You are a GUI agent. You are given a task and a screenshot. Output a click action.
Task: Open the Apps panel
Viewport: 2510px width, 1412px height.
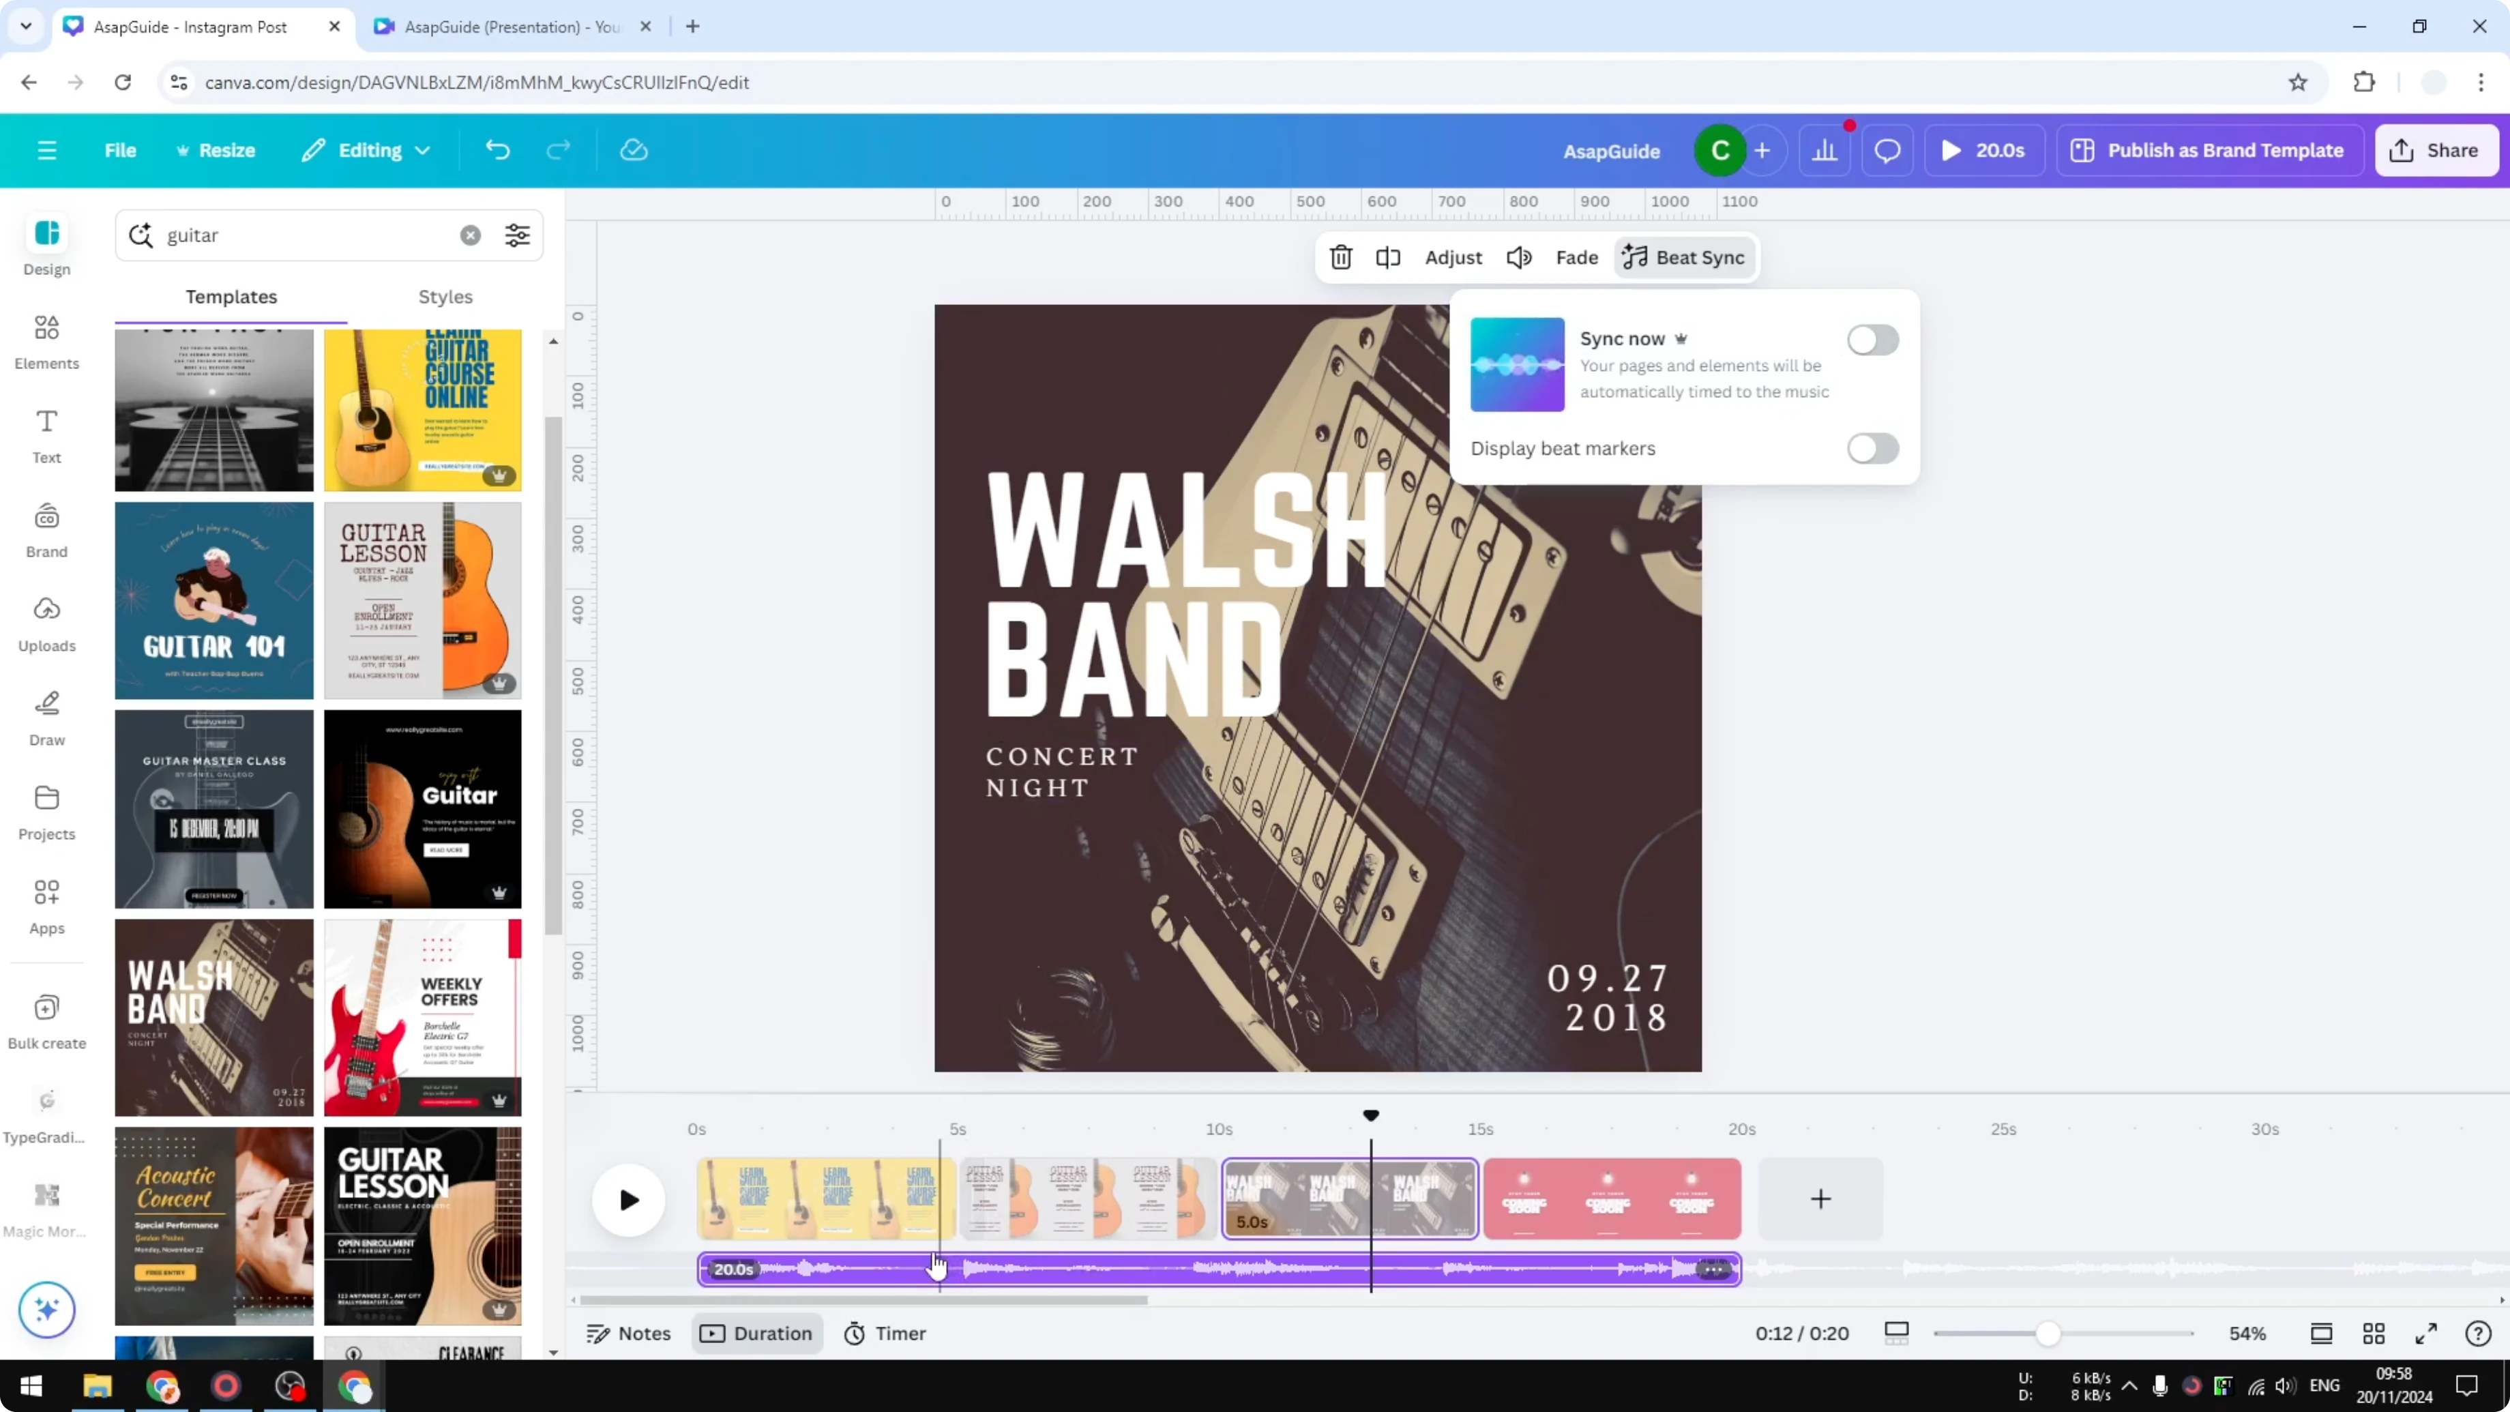click(x=46, y=907)
